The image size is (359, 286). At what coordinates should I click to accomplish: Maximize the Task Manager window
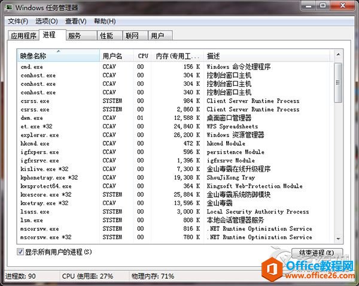pyautogui.click(x=323, y=5)
